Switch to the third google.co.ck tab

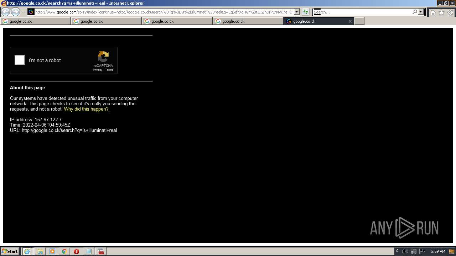177,21
